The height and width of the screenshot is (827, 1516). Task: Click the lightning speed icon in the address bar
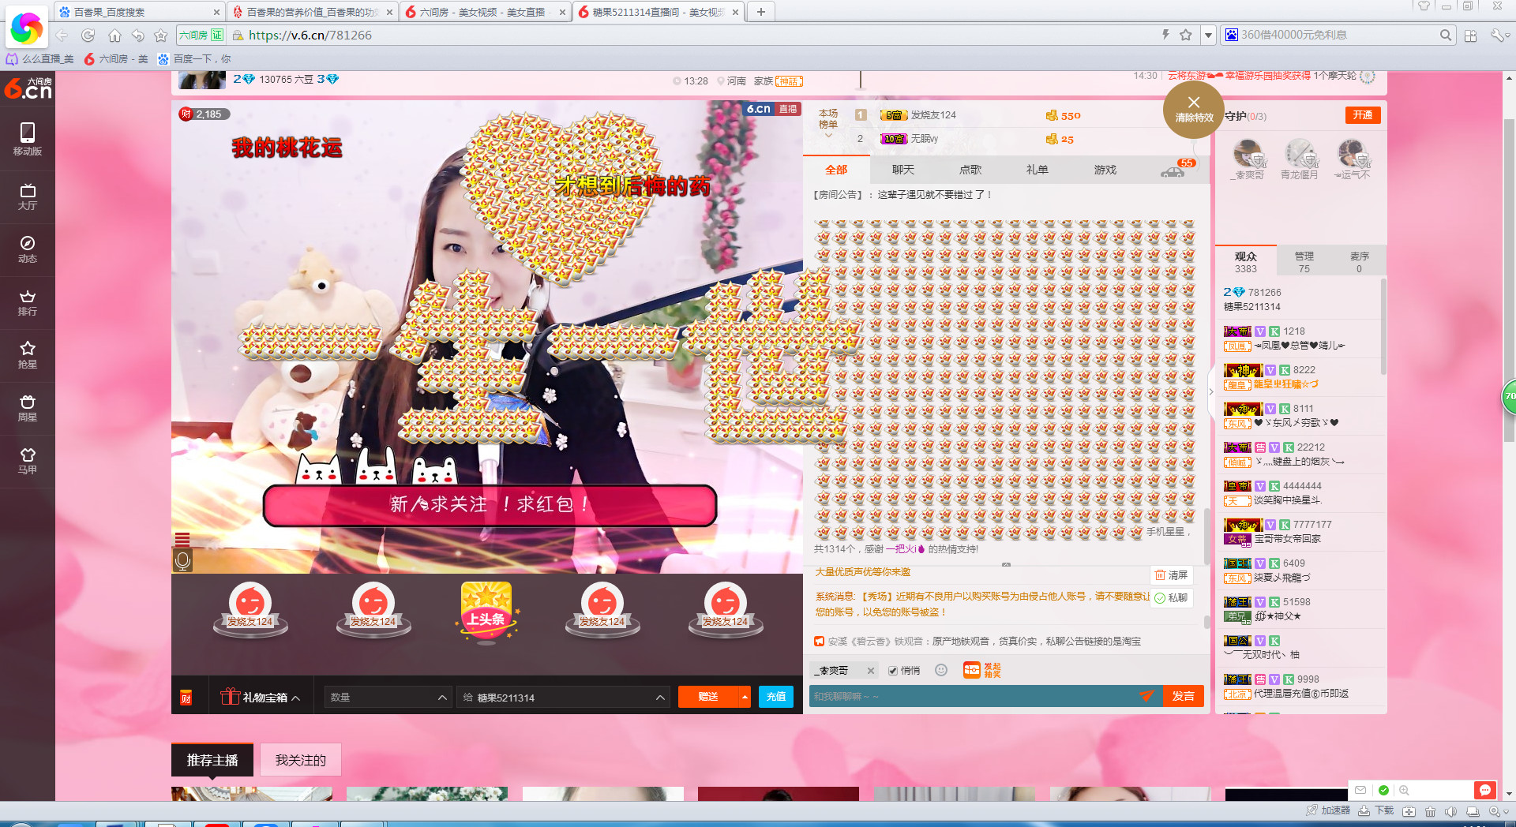[1165, 35]
